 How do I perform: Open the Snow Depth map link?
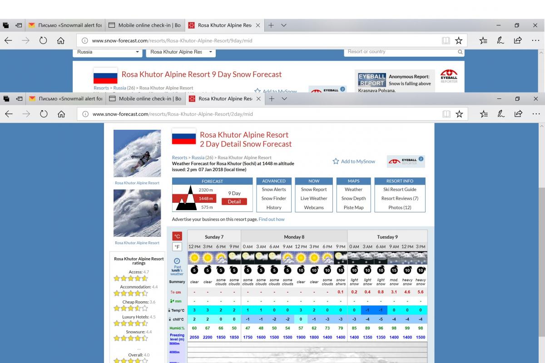click(x=353, y=198)
